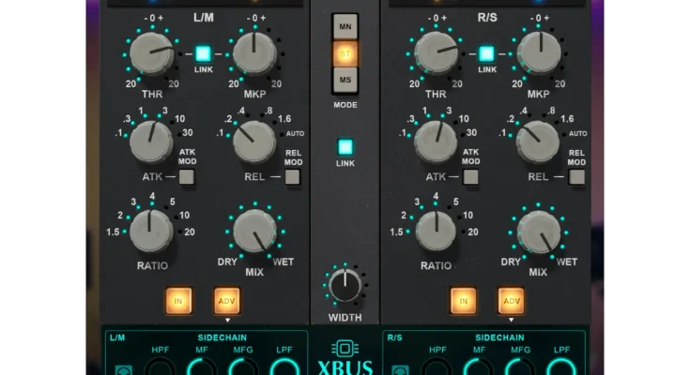The width and height of the screenshot is (690, 375).
Task: Enable REL MOD on the R/S channel
Action: [x=576, y=176]
